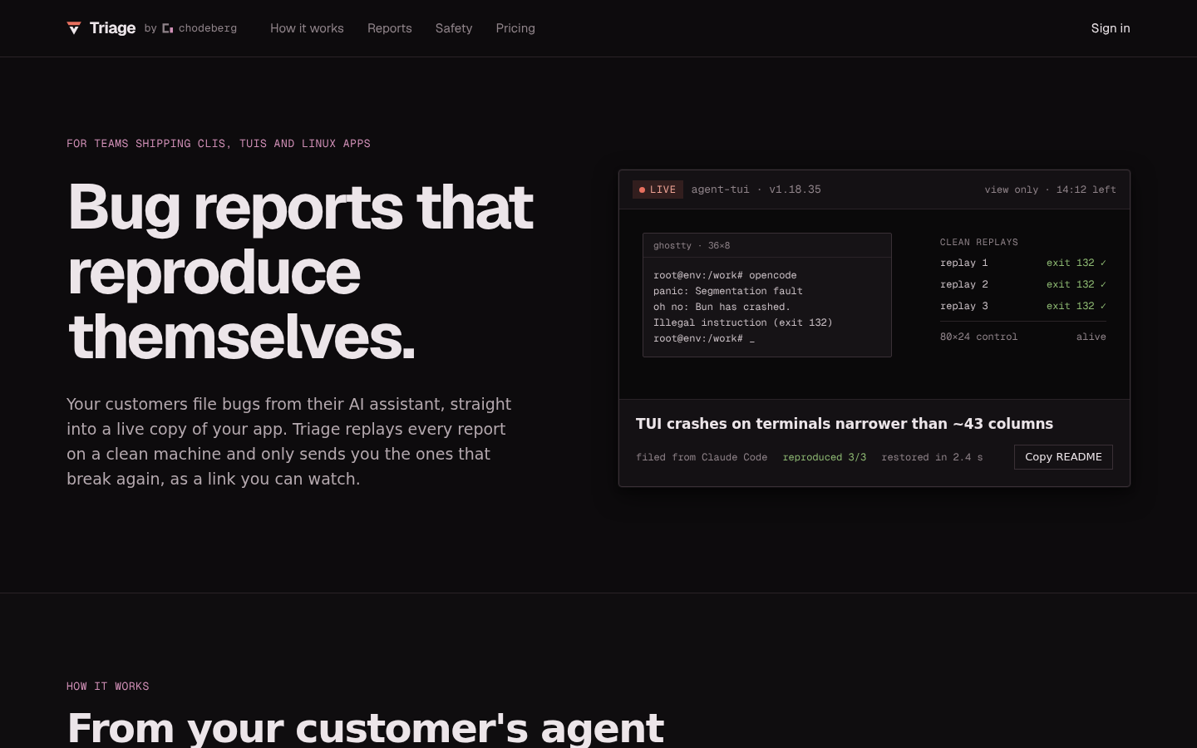Screen dimensions: 1197x748
Task: Click the pink 'HOW IT WORKS' section label
Action: [108, 686]
